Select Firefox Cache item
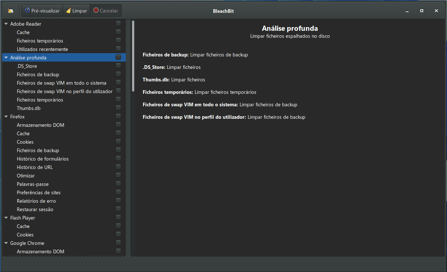Viewport: 447px width, 272px height. [64, 133]
